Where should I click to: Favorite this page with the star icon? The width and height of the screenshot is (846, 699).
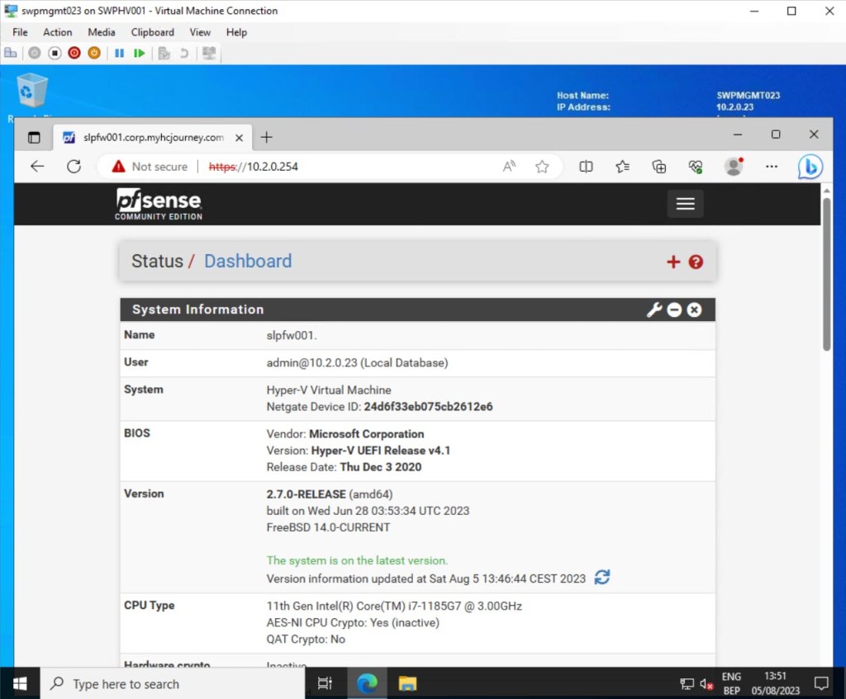pyautogui.click(x=542, y=167)
